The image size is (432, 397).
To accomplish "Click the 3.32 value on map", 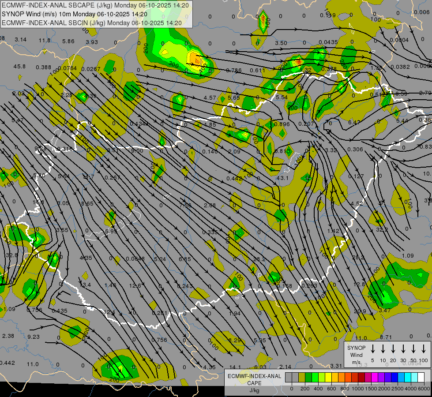I will point(331,150).
